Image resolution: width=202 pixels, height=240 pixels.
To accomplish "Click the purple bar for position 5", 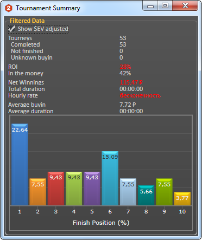I will (92, 189).
